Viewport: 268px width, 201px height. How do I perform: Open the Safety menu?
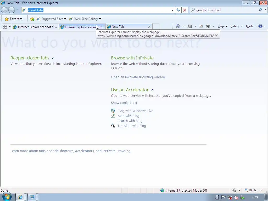[x=236, y=26]
